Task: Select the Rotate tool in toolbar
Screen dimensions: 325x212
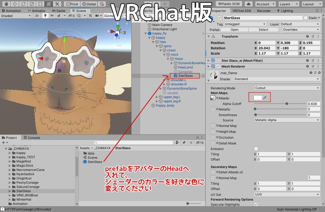Action: point(23,4)
